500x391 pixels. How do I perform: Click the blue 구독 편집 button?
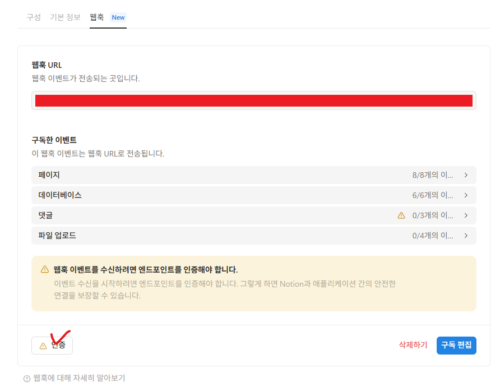coord(456,346)
